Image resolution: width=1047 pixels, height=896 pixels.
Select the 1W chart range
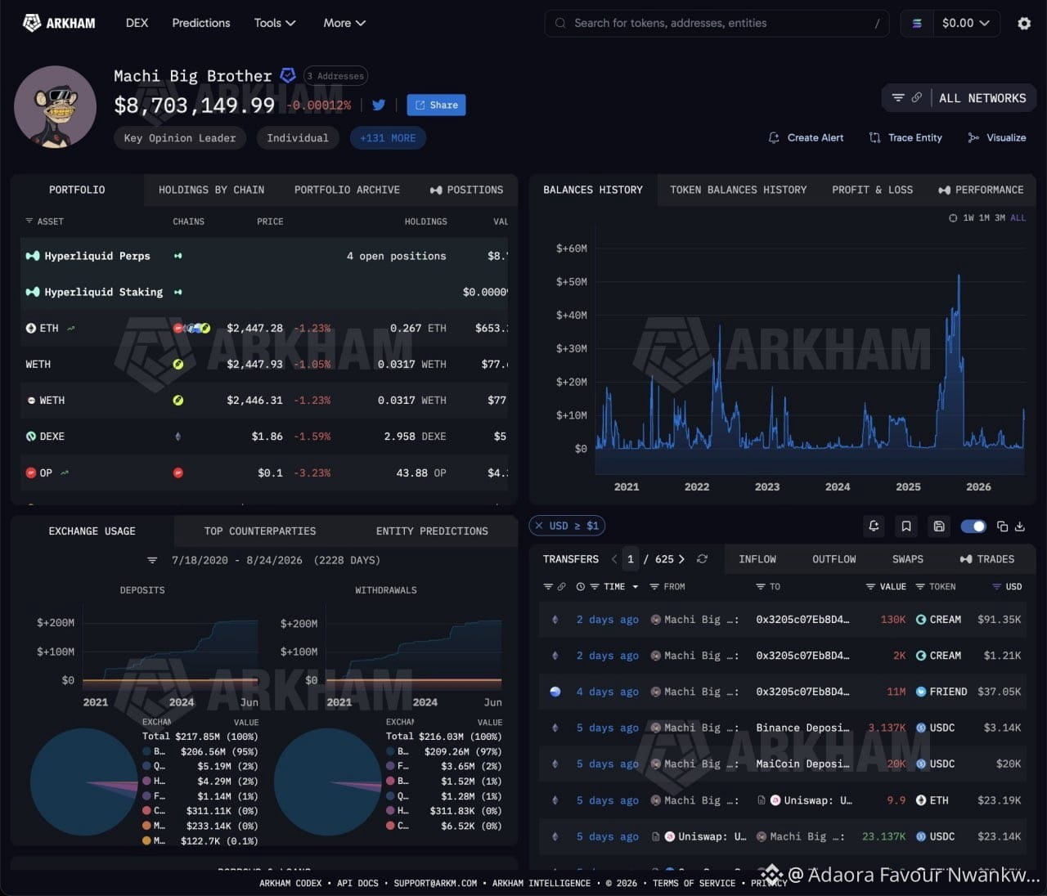(x=968, y=218)
